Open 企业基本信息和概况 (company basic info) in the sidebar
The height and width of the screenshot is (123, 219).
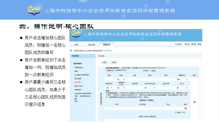[x=82, y=75]
